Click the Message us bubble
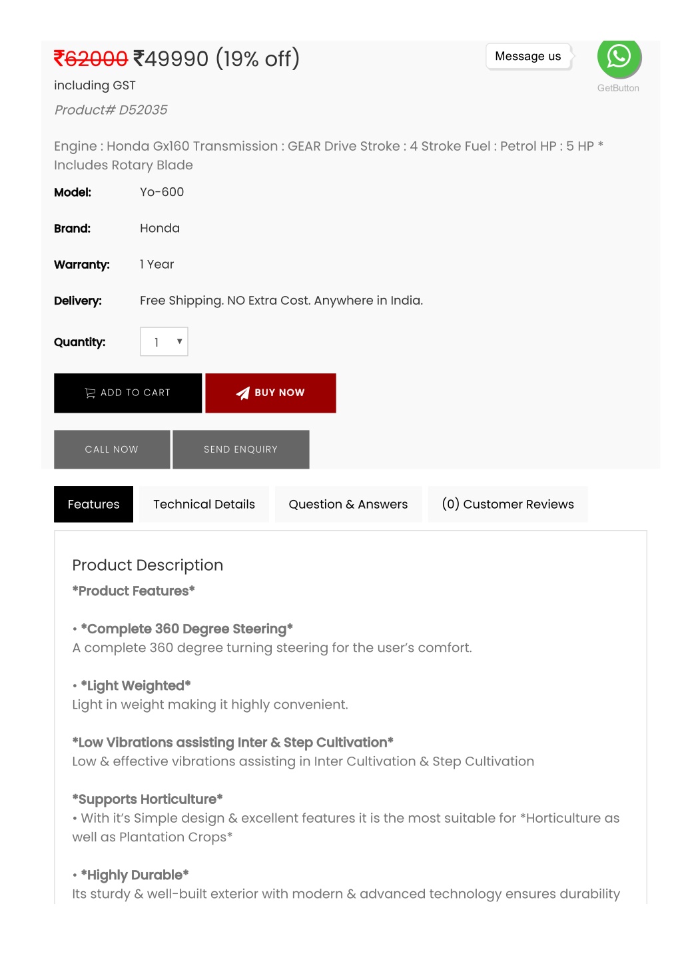 point(529,57)
